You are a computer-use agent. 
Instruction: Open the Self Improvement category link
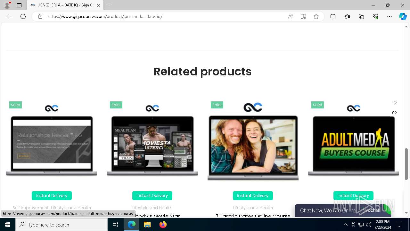click(x=30, y=208)
